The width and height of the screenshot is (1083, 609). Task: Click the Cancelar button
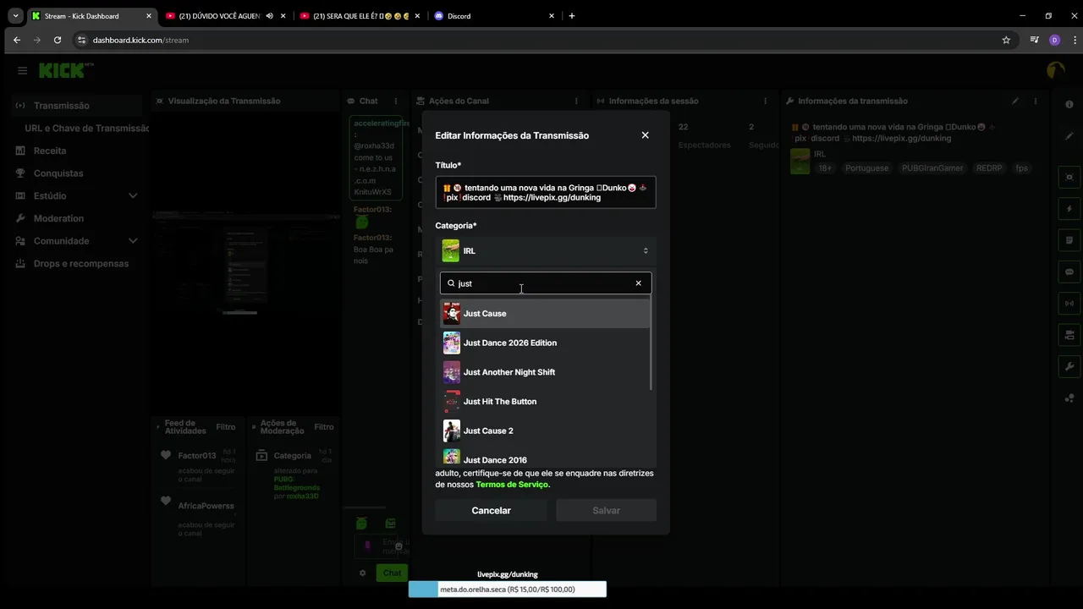click(491, 511)
